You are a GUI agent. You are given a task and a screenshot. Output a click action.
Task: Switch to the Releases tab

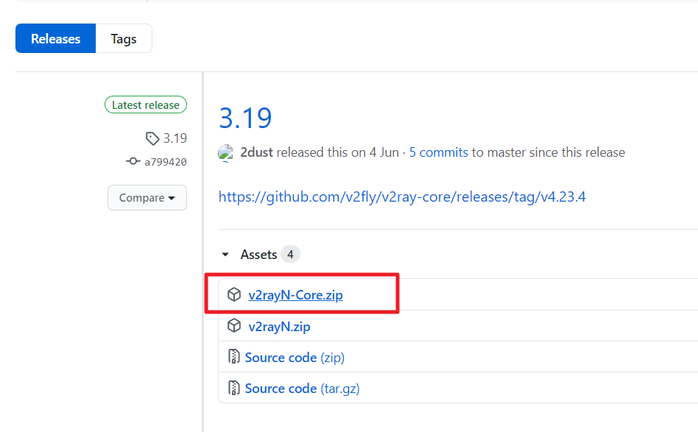[x=56, y=39]
